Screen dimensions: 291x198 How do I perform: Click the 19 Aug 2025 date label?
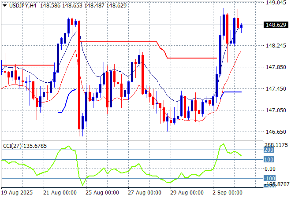click(x=16, y=193)
